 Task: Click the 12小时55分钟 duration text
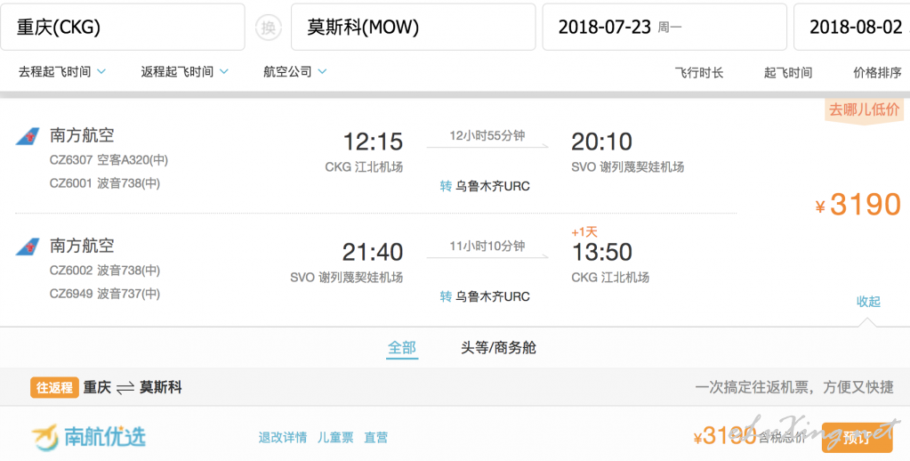pos(487,136)
